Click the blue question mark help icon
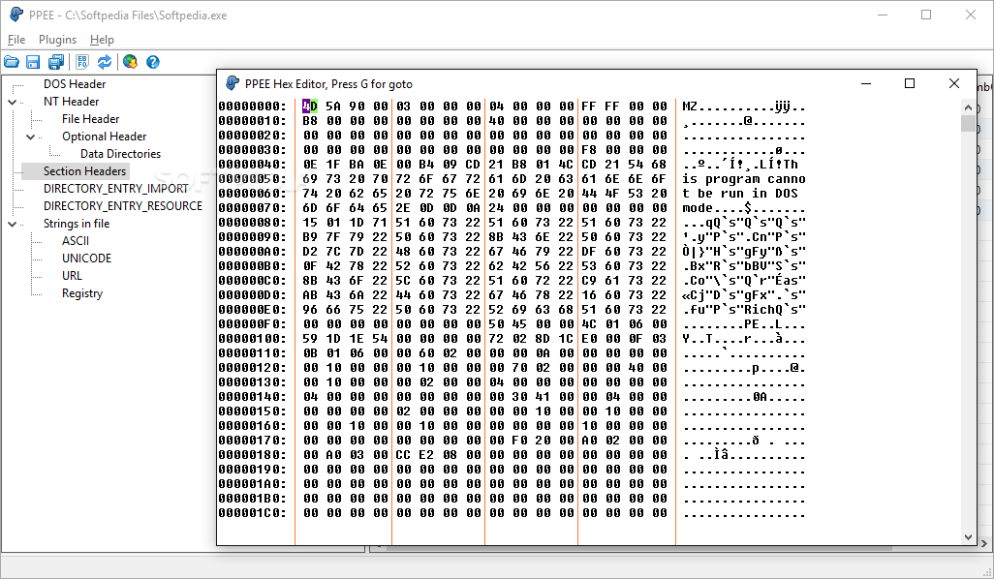 (x=153, y=62)
